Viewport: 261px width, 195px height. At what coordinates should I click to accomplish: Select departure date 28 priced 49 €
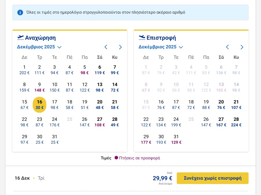pyautogui.click(x=115, y=122)
